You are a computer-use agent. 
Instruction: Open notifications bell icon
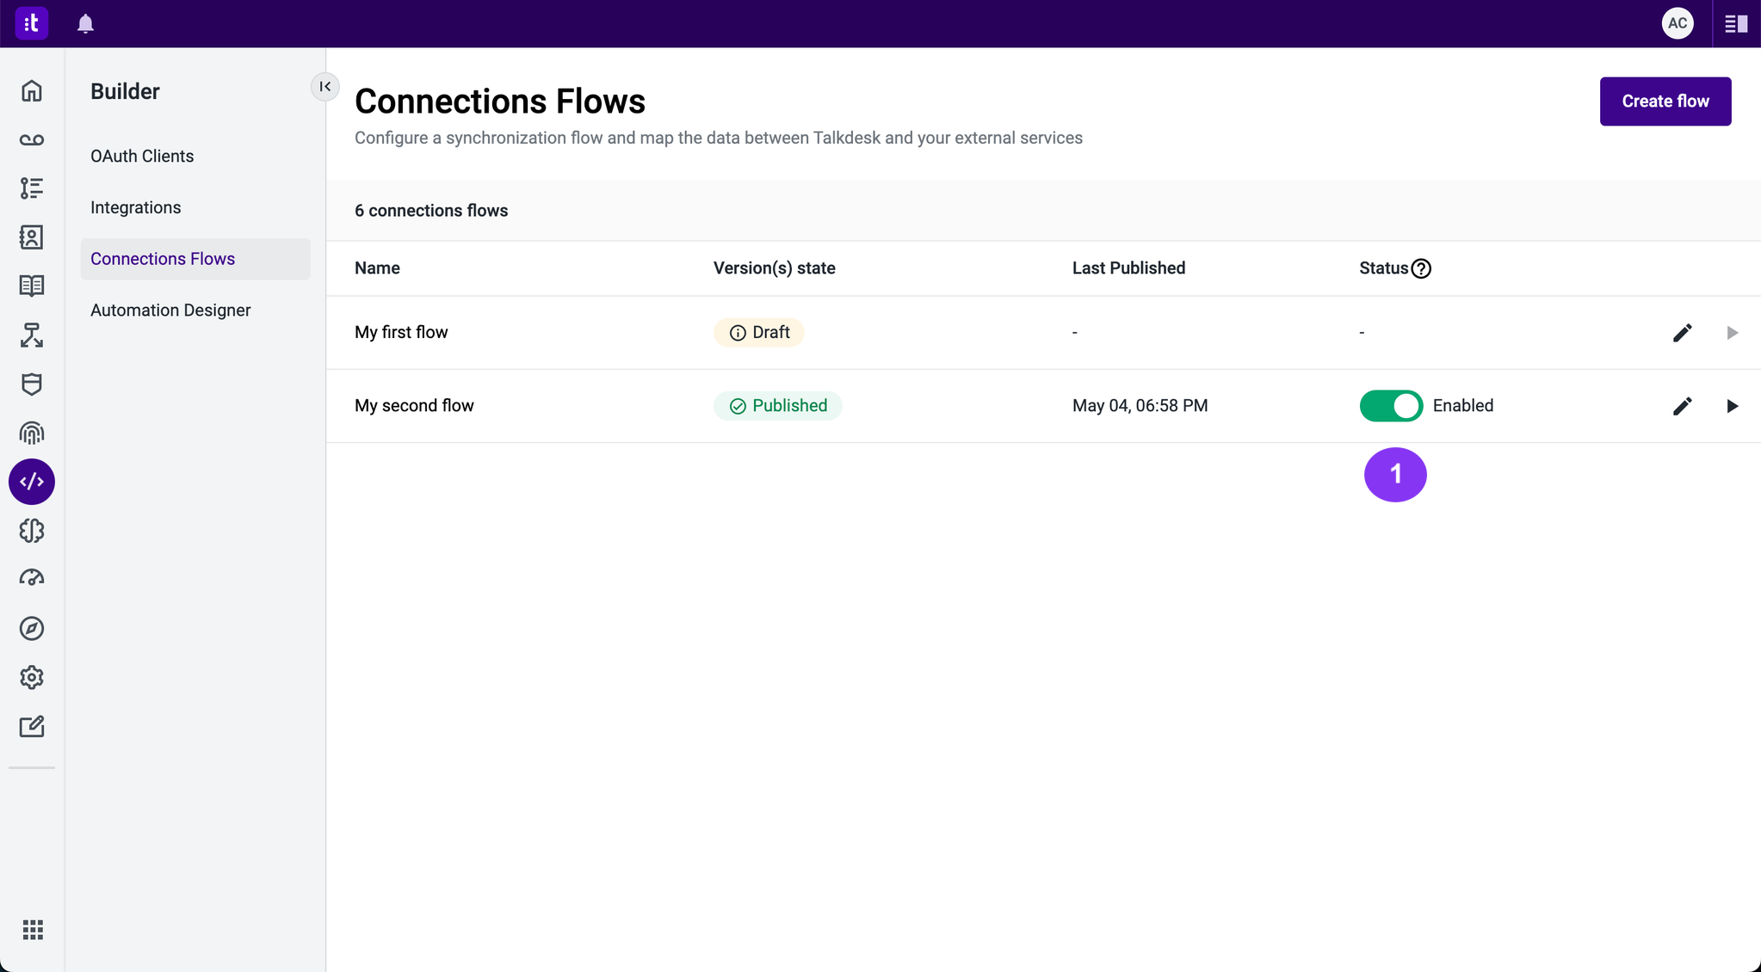pyautogui.click(x=85, y=22)
